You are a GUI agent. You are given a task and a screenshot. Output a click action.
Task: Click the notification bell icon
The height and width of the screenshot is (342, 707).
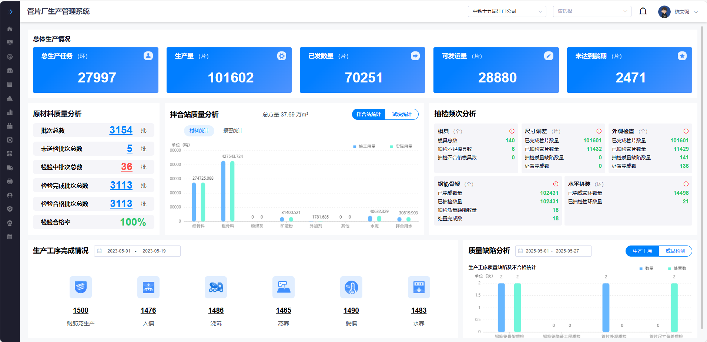pos(643,11)
